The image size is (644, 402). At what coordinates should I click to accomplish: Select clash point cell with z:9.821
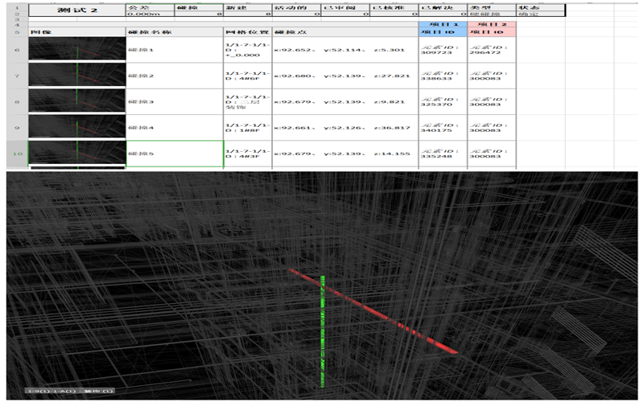[345, 102]
